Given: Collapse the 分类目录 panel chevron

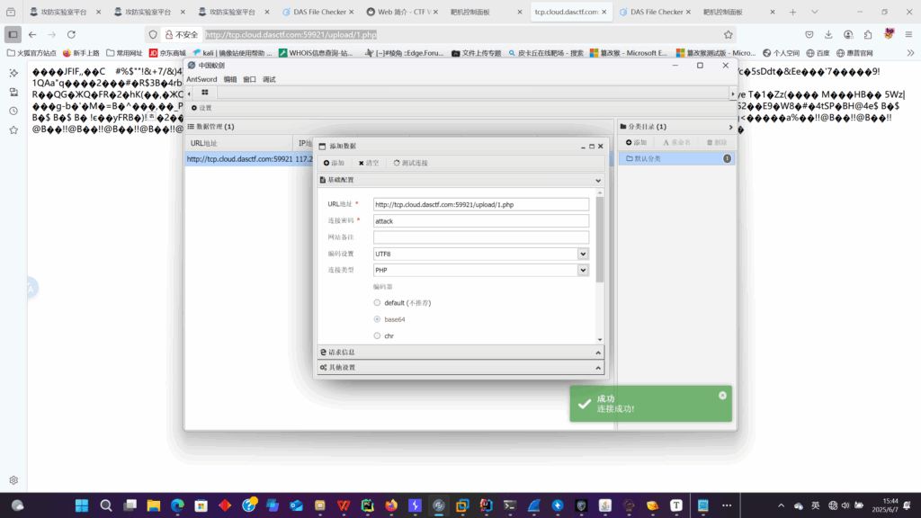Looking at the screenshot, I should [x=730, y=127].
